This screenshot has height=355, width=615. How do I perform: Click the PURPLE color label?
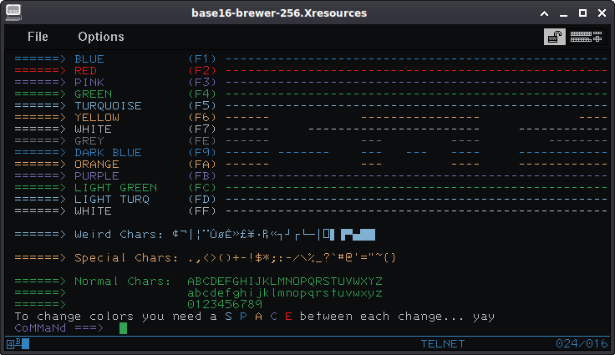[97, 176]
